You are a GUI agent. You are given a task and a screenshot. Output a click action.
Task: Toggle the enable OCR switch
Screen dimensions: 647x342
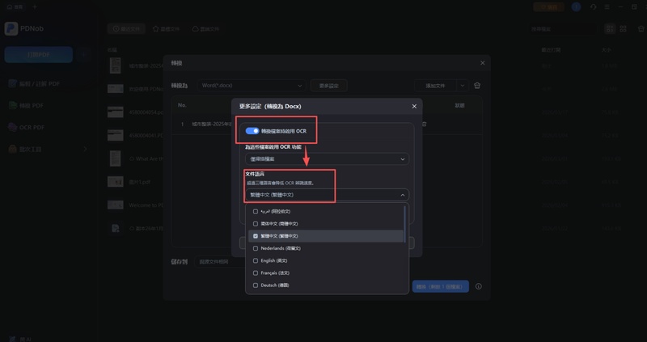tap(252, 130)
